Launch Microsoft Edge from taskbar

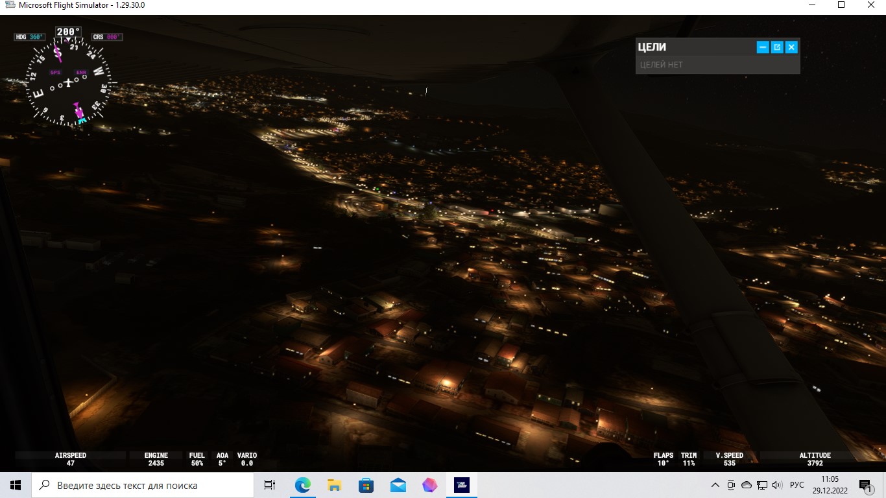click(x=303, y=485)
